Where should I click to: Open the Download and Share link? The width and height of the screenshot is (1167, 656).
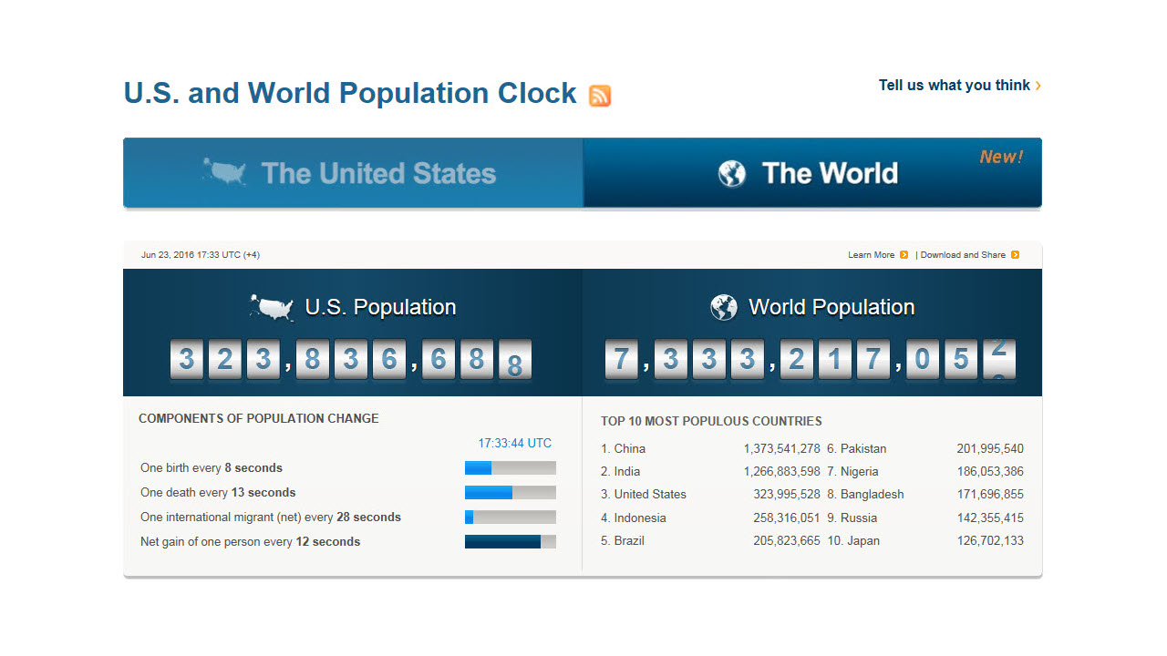pyautogui.click(x=963, y=255)
